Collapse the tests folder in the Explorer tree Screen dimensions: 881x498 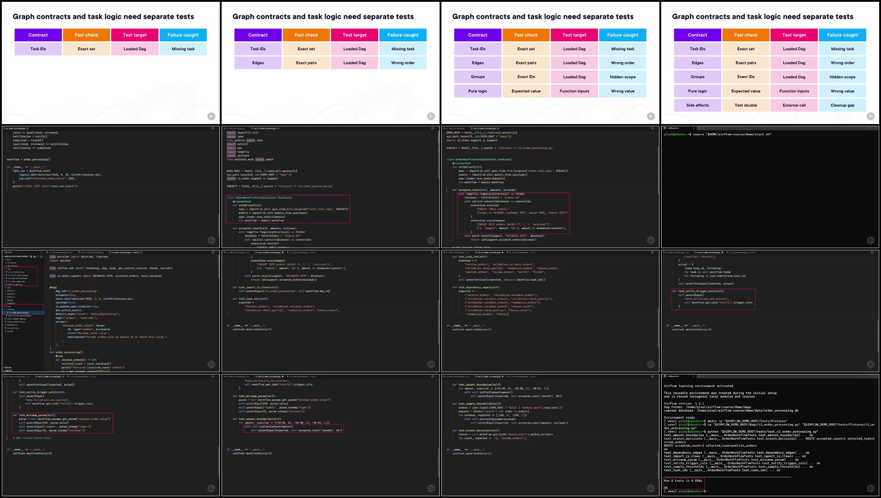coord(8,306)
